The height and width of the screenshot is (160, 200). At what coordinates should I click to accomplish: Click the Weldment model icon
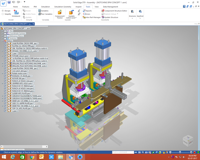pyautogui.click(x=16, y=12)
